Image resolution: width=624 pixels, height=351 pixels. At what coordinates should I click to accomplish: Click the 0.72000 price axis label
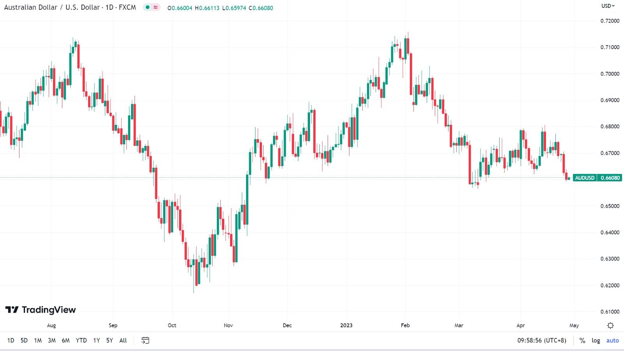(x=610, y=21)
